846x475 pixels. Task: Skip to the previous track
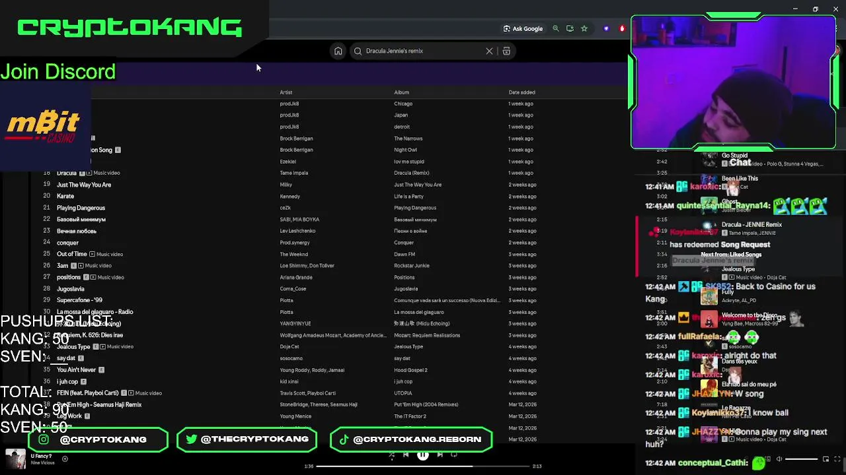pyautogui.click(x=406, y=455)
